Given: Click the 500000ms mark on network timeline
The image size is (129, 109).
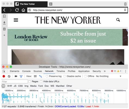Looking at the screenshot, I should coord(59,90).
